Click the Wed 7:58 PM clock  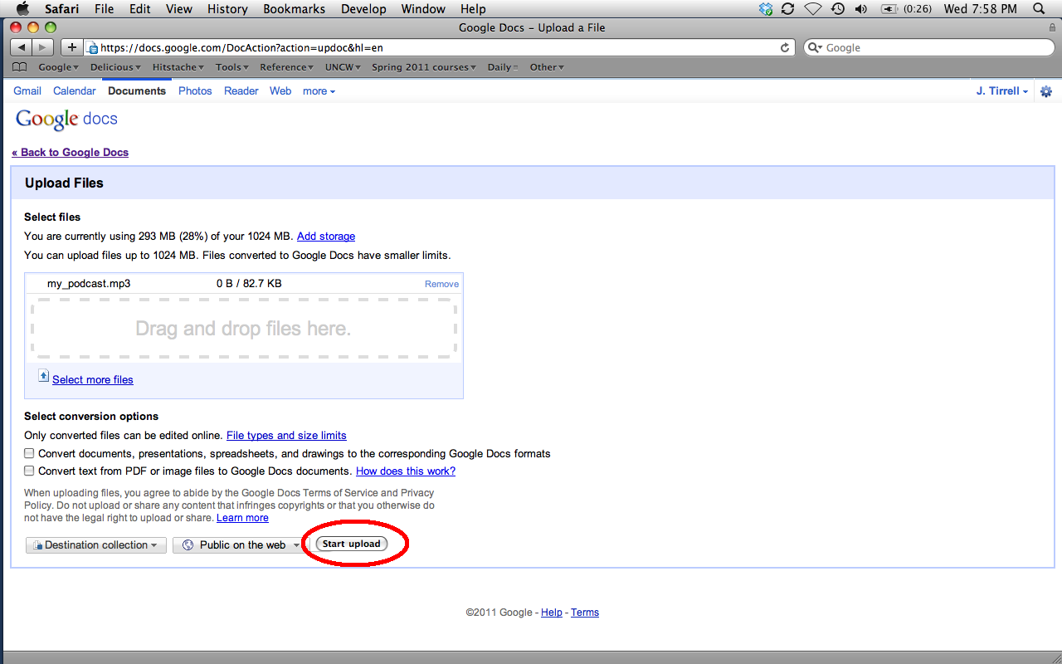(980, 9)
